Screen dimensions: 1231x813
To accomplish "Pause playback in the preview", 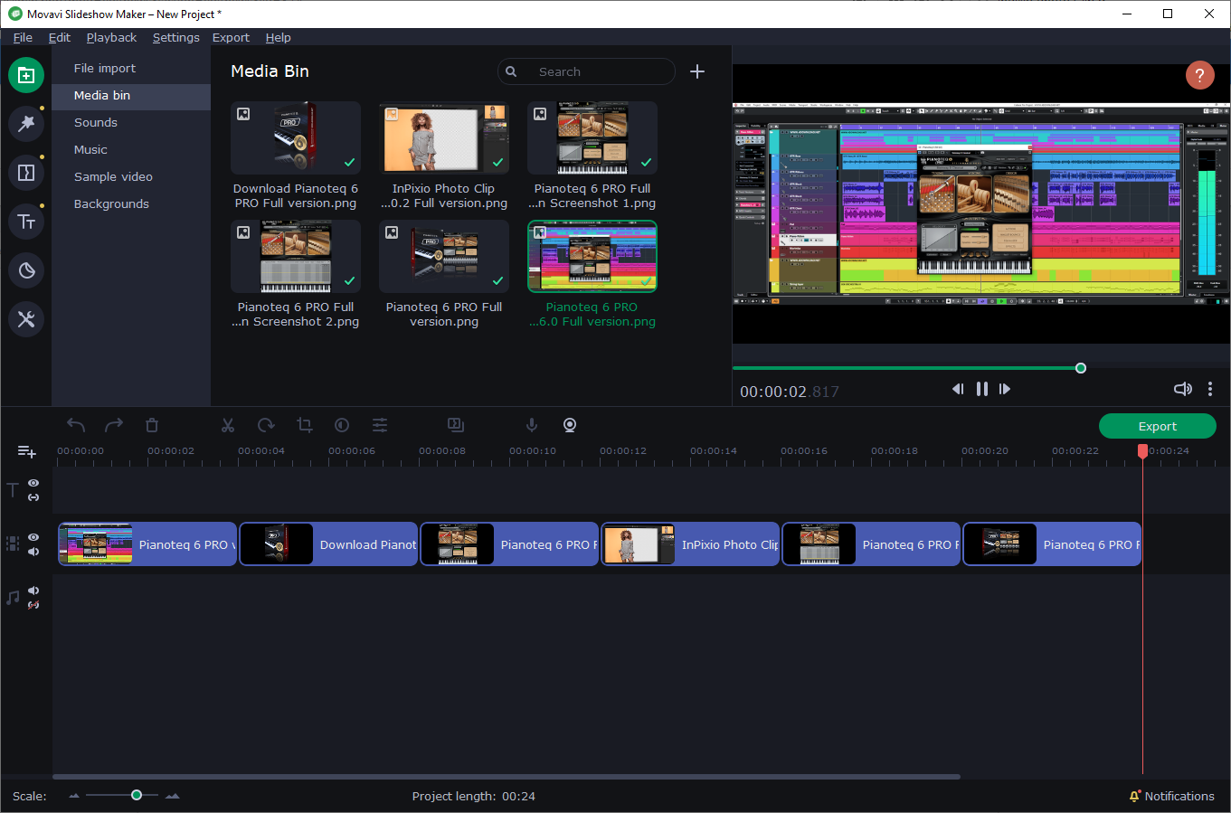I will tap(982, 389).
